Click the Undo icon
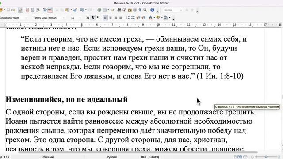Image resolution: width=283 pixels, height=159 pixels. click(x=82, y=10)
